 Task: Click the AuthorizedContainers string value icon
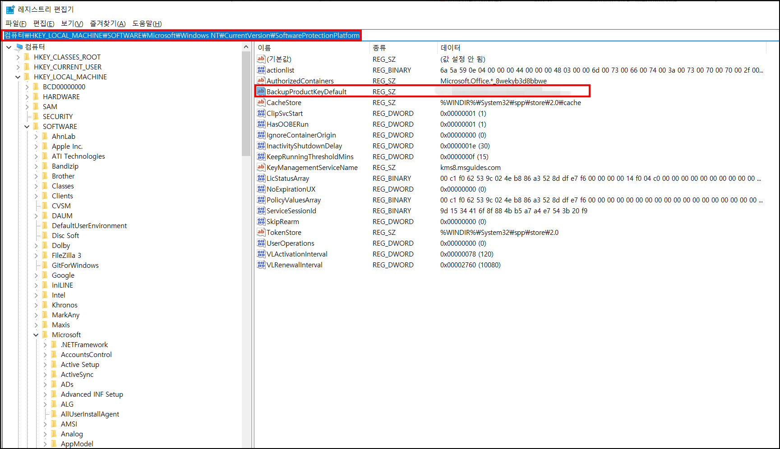261,81
